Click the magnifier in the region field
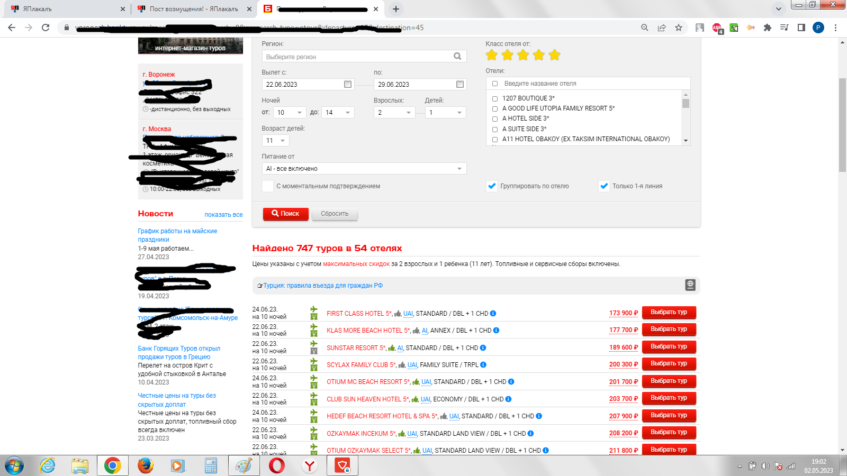The width and height of the screenshot is (847, 476). click(457, 56)
